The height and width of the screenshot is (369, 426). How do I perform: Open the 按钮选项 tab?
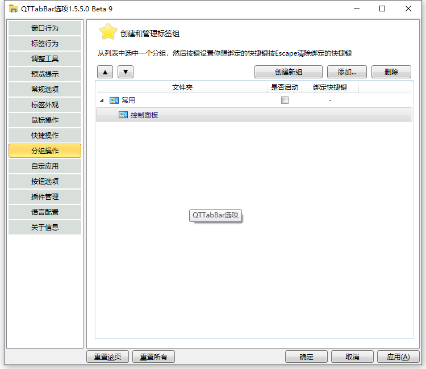[x=45, y=182]
